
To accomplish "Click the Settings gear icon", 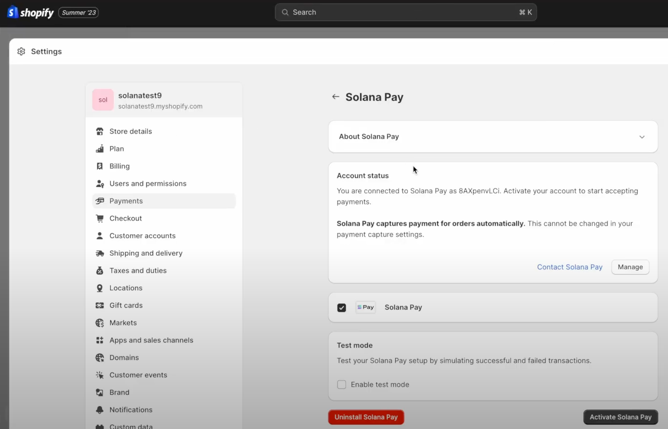I will pos(21,52).
